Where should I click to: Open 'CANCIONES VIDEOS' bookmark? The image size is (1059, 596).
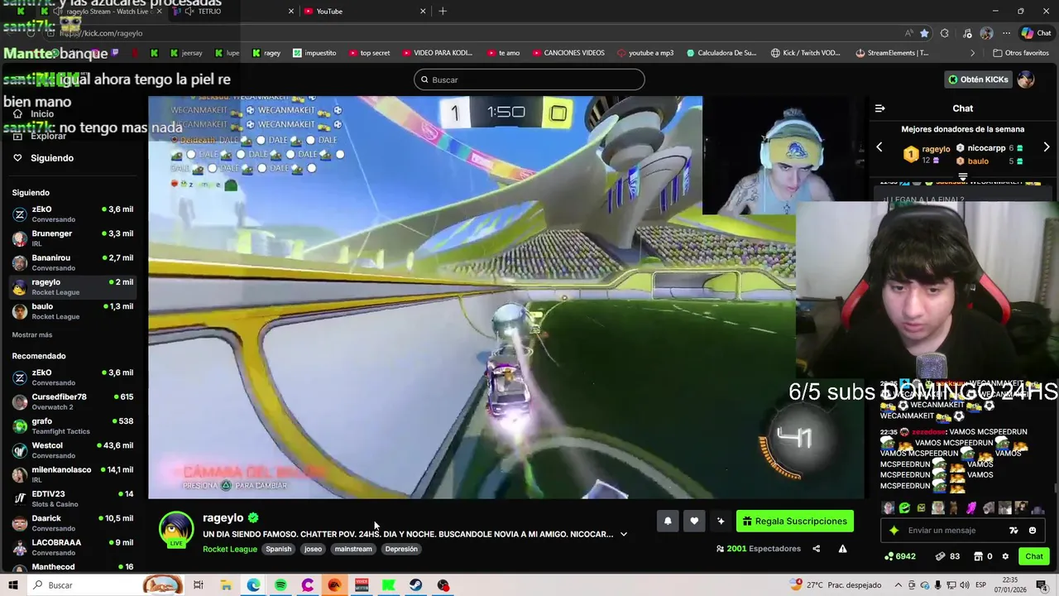click(568, 53)
